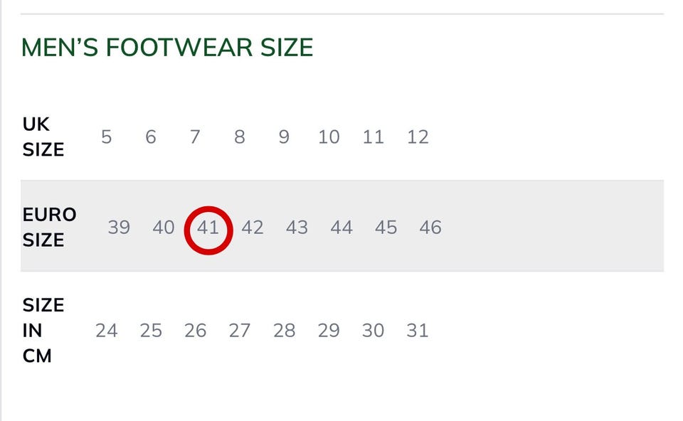
Task: Click the circled Euro size 41
Action: (x=208, y=228)
